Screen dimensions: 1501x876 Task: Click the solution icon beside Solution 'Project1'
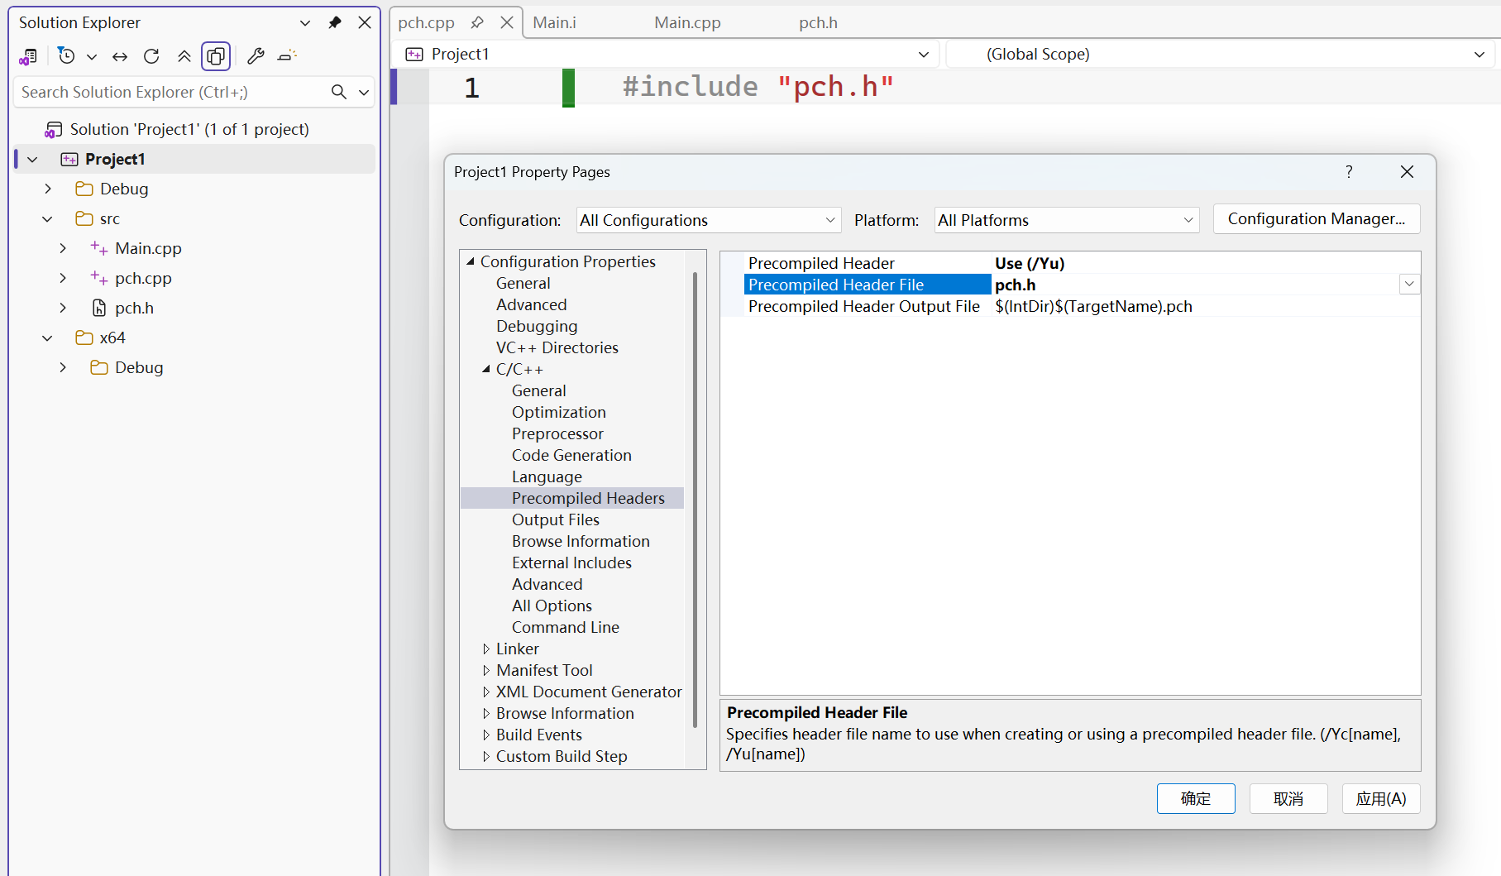(54, 130)
